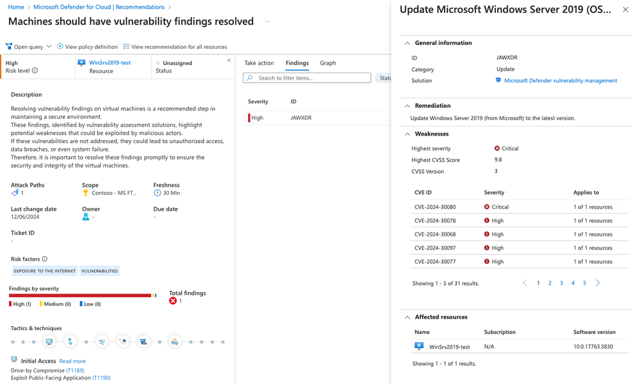Click the High severity icon for CVE-2024-30097
Screen dimensions: 641x384
click(x=487, y=248)
